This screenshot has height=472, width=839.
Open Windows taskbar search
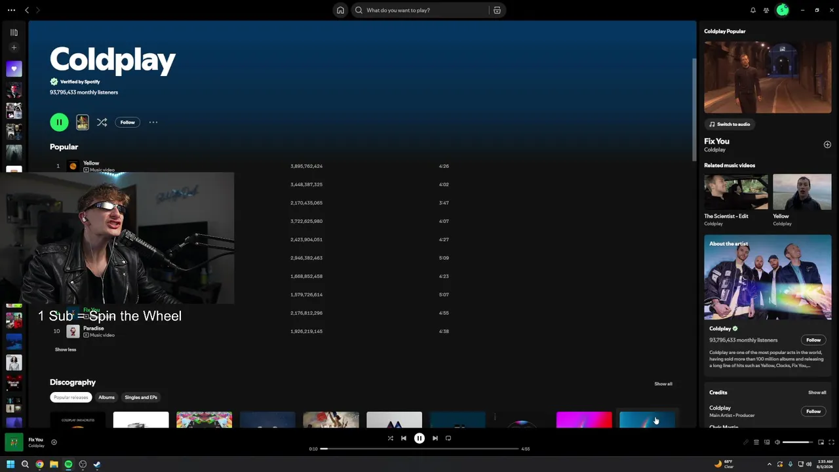point(25,465)
